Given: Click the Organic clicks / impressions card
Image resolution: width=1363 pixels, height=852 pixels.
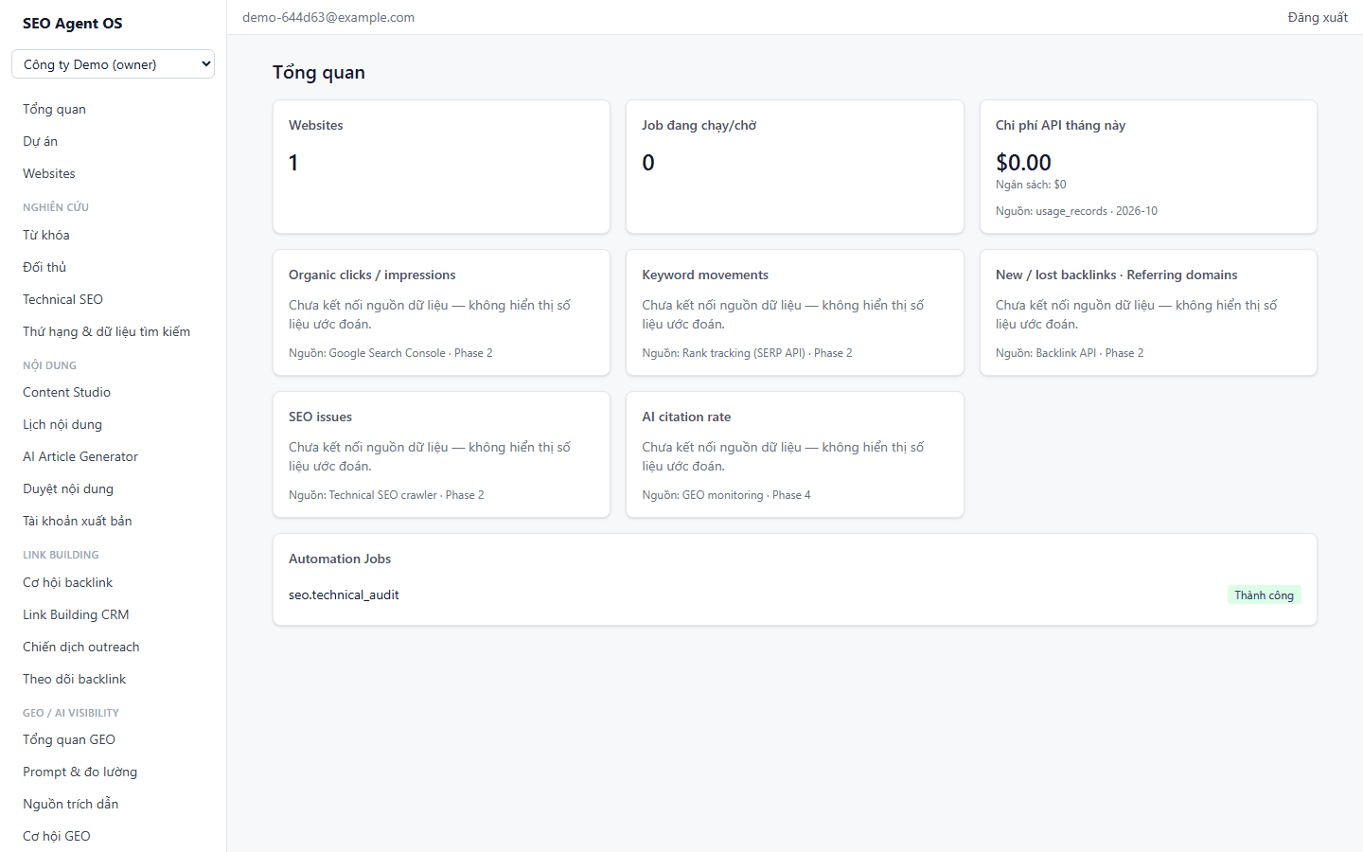Looking at the screenshot, I should [441, 312].
